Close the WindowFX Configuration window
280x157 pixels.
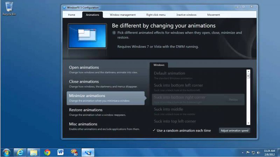tap(252, 7)
